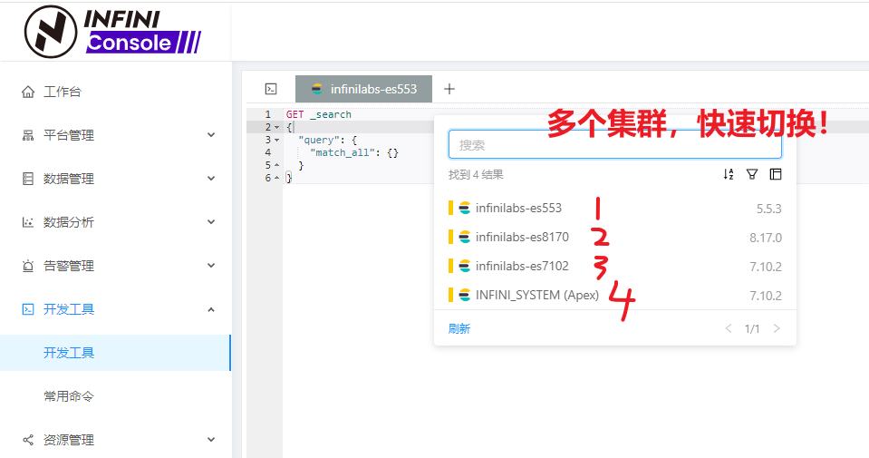
Task: Click the 数据分析 chart icon
Action: pyautogui.click(x=28, y=222)
